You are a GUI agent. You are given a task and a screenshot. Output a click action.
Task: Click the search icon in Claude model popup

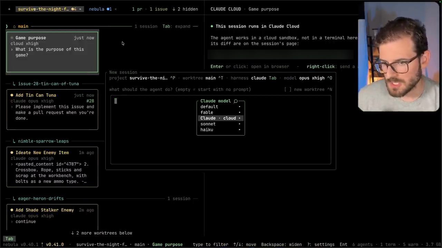pos(236,101)
